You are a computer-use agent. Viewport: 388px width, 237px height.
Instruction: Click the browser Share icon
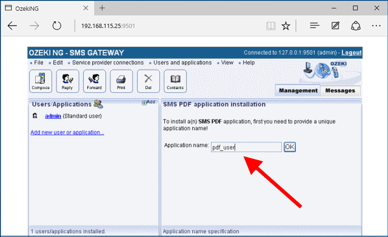(x=356, y=25)
